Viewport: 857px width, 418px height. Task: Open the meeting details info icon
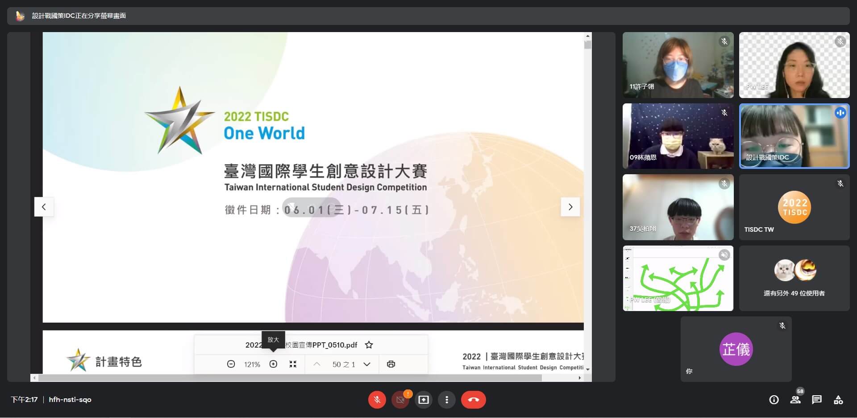774,400
